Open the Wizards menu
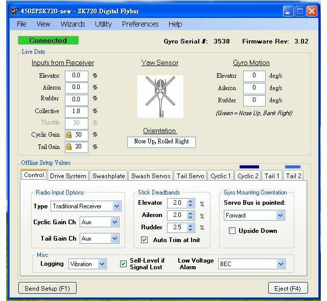 coord(73,24)
